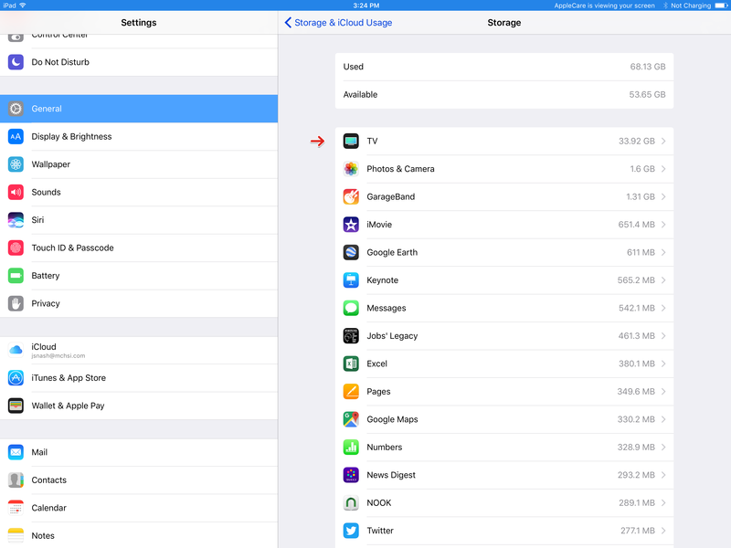Expand Excel row chevron
Image resolution: width=731 pixels, height=548 pixels.
coord(663,364)
